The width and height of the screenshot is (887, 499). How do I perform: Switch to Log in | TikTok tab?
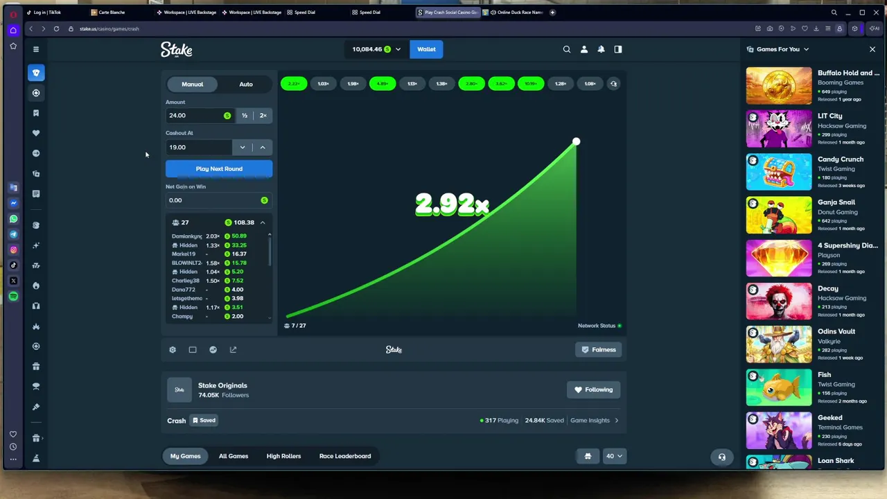tap(49, 12)
